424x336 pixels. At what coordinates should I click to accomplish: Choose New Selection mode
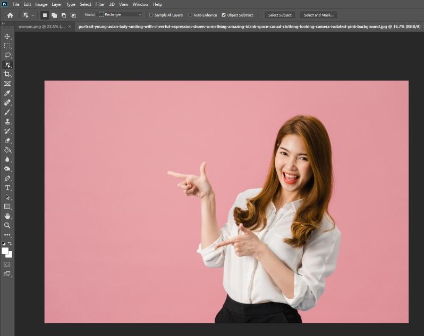(x=45, y=15)
